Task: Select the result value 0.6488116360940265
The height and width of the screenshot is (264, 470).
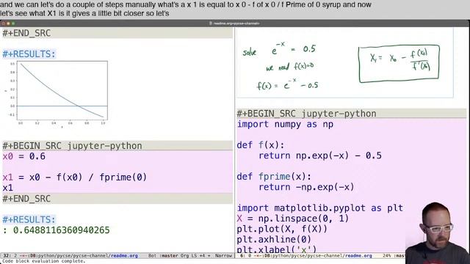Action: point(61,230)
